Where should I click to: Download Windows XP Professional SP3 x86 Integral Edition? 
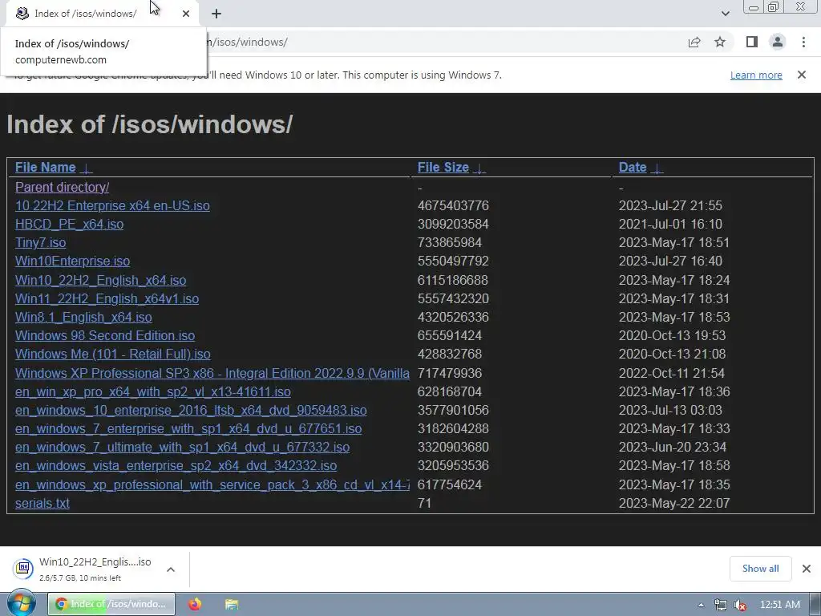tap(212, 373)
